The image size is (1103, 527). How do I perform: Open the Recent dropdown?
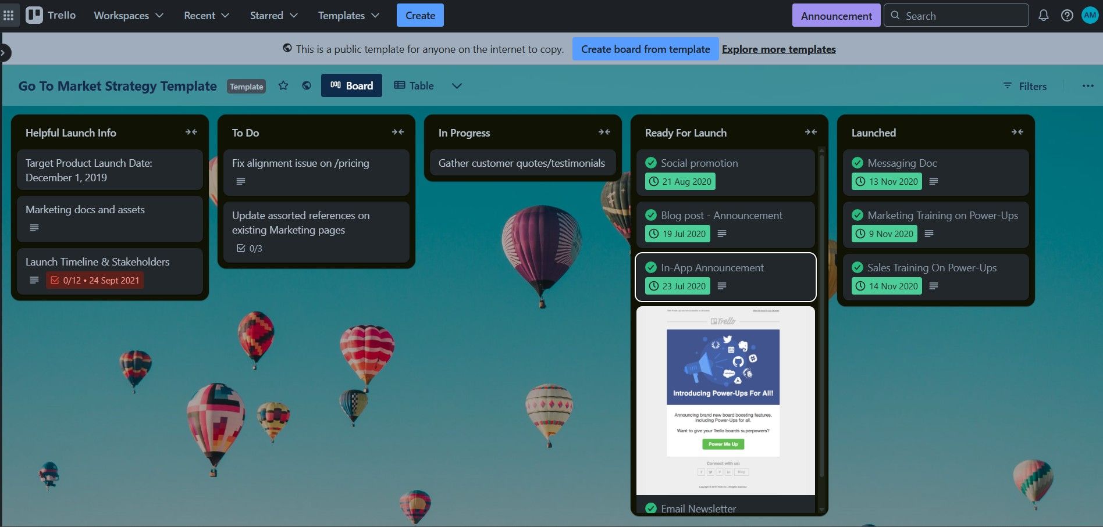tap(207, 16)
